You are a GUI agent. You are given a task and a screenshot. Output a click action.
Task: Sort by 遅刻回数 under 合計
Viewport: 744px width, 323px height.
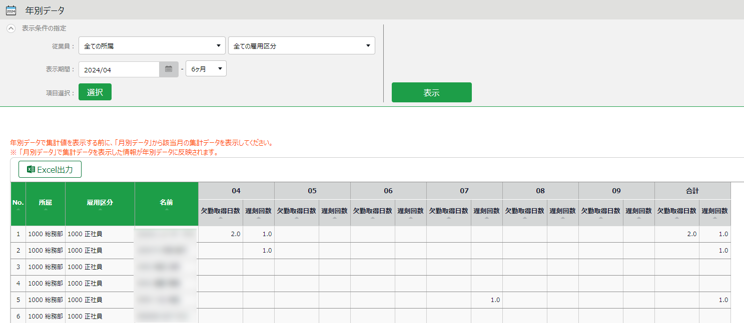(x=714, y=213)
